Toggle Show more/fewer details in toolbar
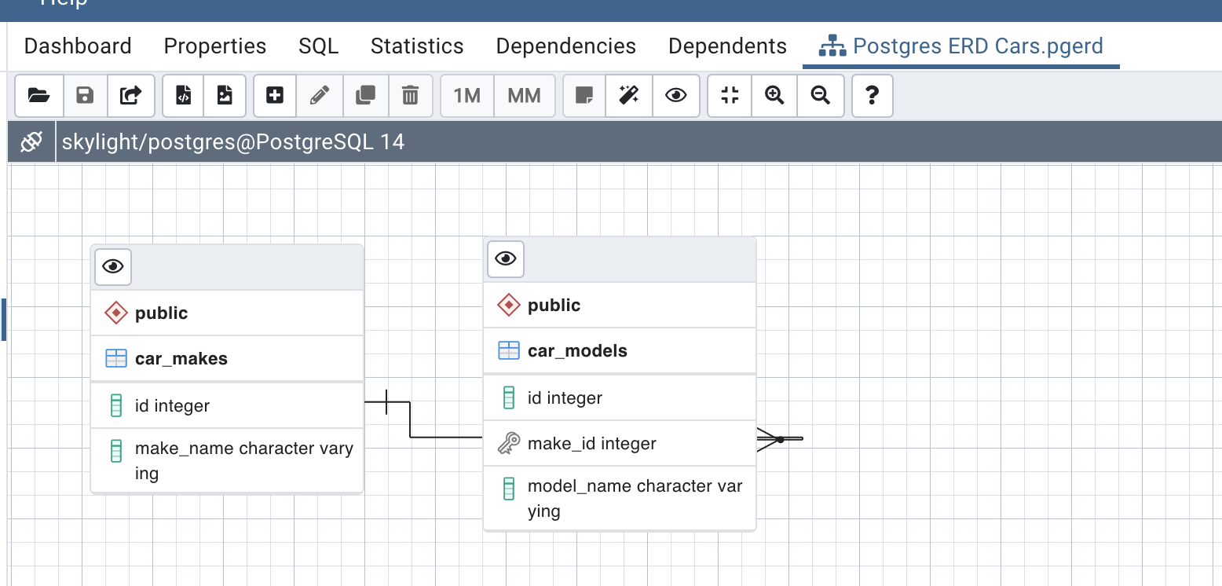This screenshot has height=586, width=1222. pyautogui.click(x=675, y=96)
